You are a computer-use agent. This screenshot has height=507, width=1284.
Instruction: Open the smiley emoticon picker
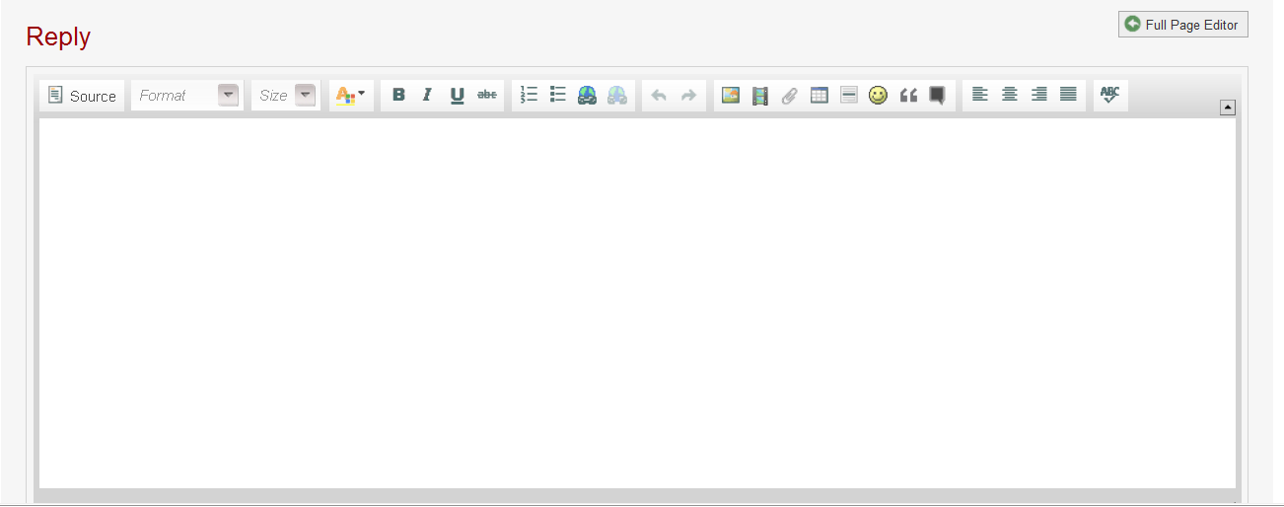click(878, 96)
